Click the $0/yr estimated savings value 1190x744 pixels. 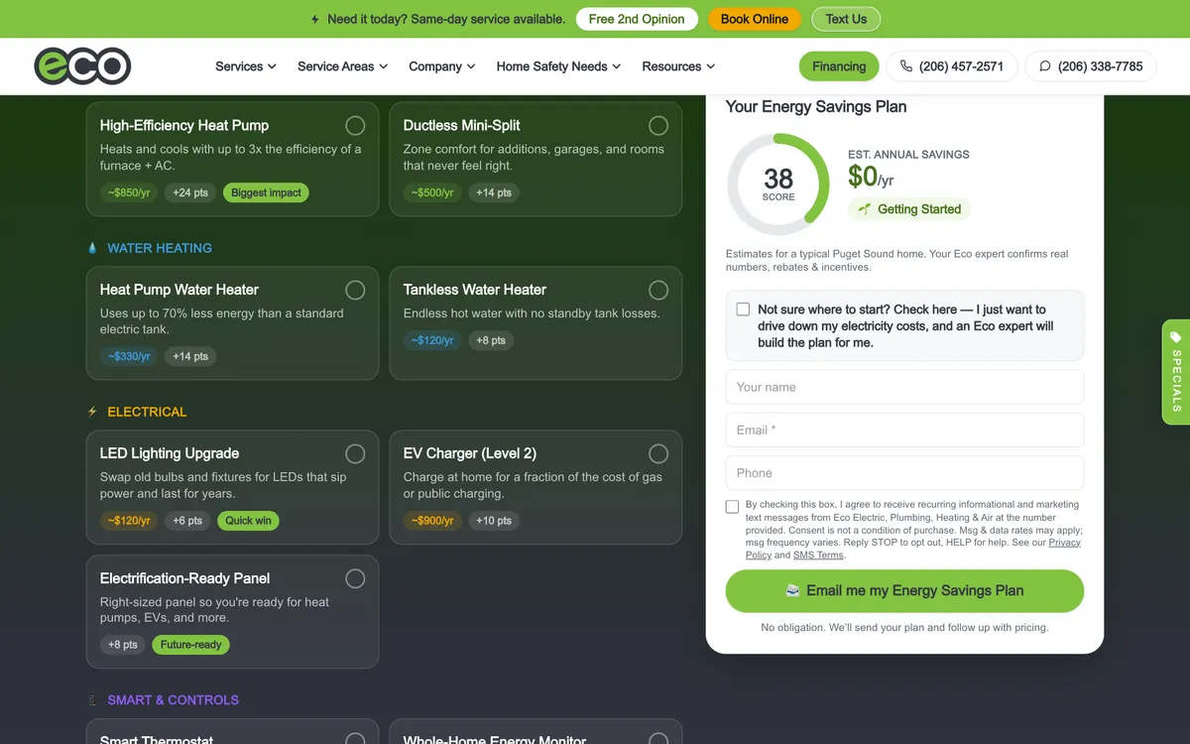tap(871, 177)
